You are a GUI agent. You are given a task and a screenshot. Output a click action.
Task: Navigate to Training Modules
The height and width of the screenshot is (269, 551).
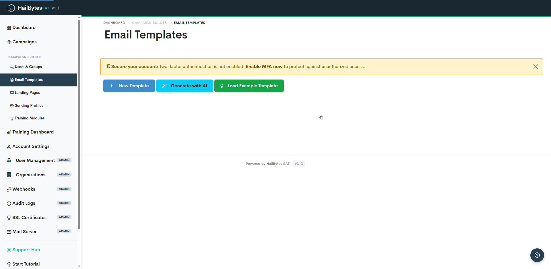click(38, 118)
